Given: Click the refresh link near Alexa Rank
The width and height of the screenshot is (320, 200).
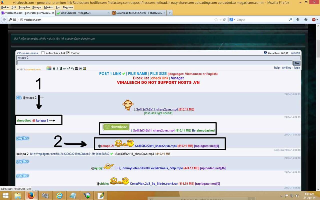Looking at the screenshot, I should (x=295, y=53).
